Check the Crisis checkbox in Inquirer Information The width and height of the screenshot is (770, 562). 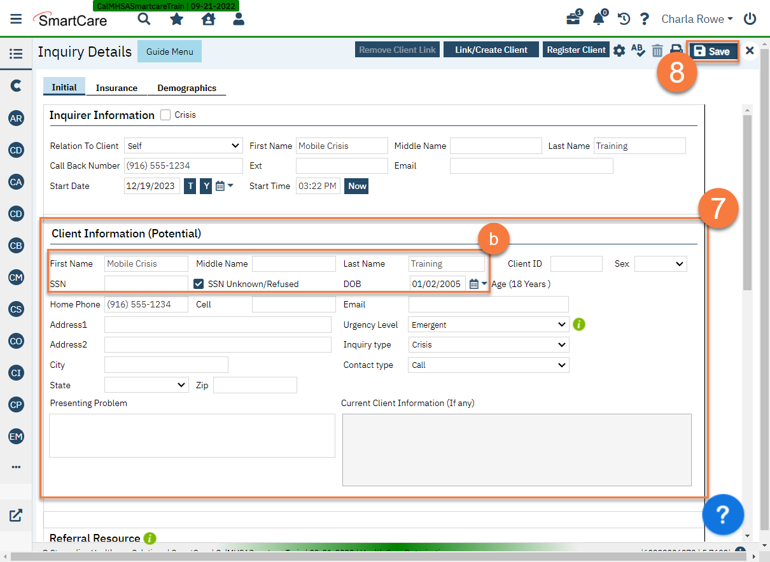[165, 115]
